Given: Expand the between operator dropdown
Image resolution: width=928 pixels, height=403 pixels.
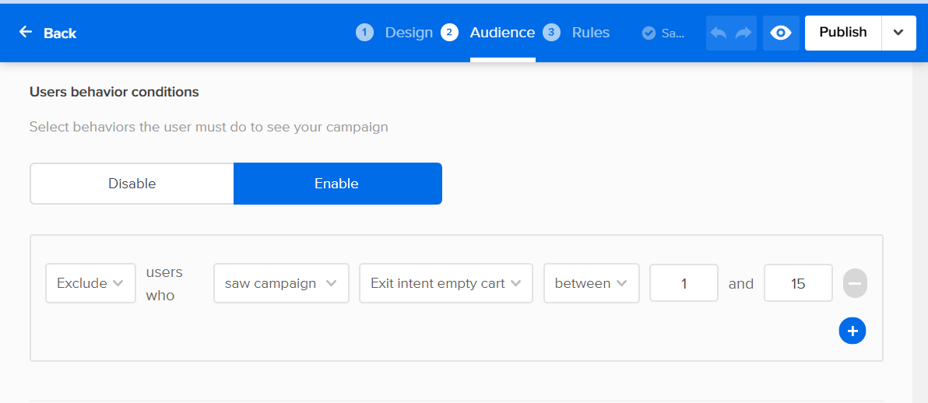Looking at the screenshot, I should pyautogui.click(x=591, y=283).
